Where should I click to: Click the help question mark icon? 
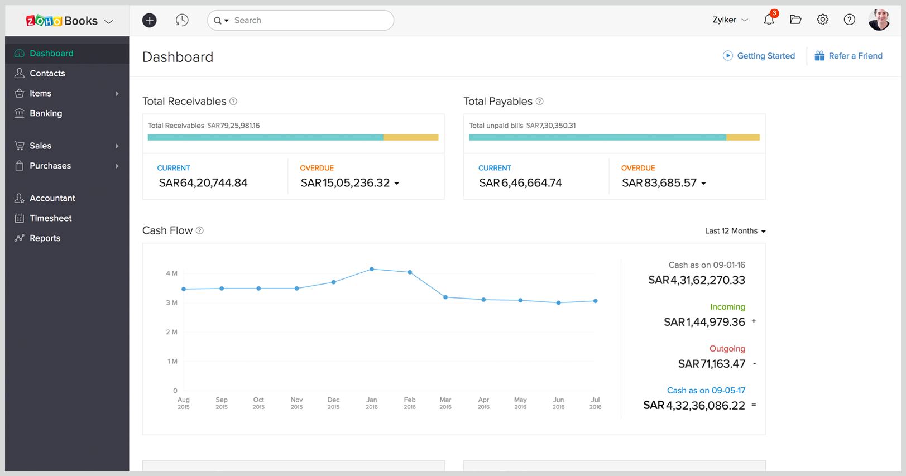[x=849, y=20]
